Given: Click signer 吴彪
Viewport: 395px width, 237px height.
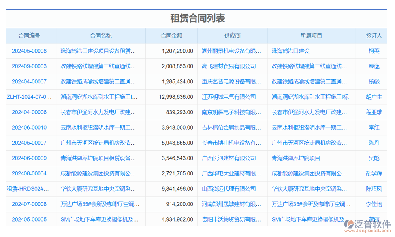Looking at the screenshot, I should click(374, 158).
